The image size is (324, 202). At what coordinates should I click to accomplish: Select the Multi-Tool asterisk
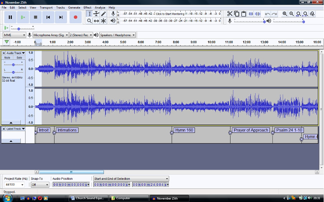[104, 21]
